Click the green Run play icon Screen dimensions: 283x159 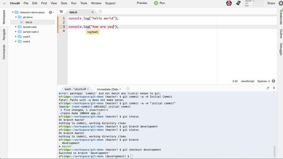click(156, 3)
